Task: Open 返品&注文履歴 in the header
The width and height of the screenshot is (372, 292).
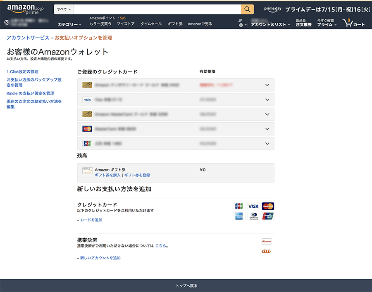Action: pos(303,23)
